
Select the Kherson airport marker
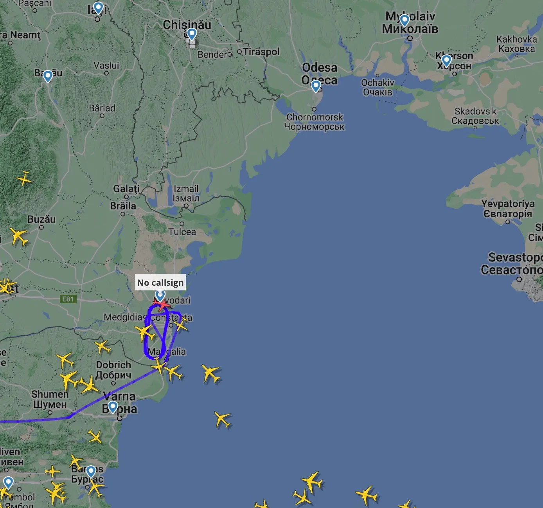[x=446, y=61]
